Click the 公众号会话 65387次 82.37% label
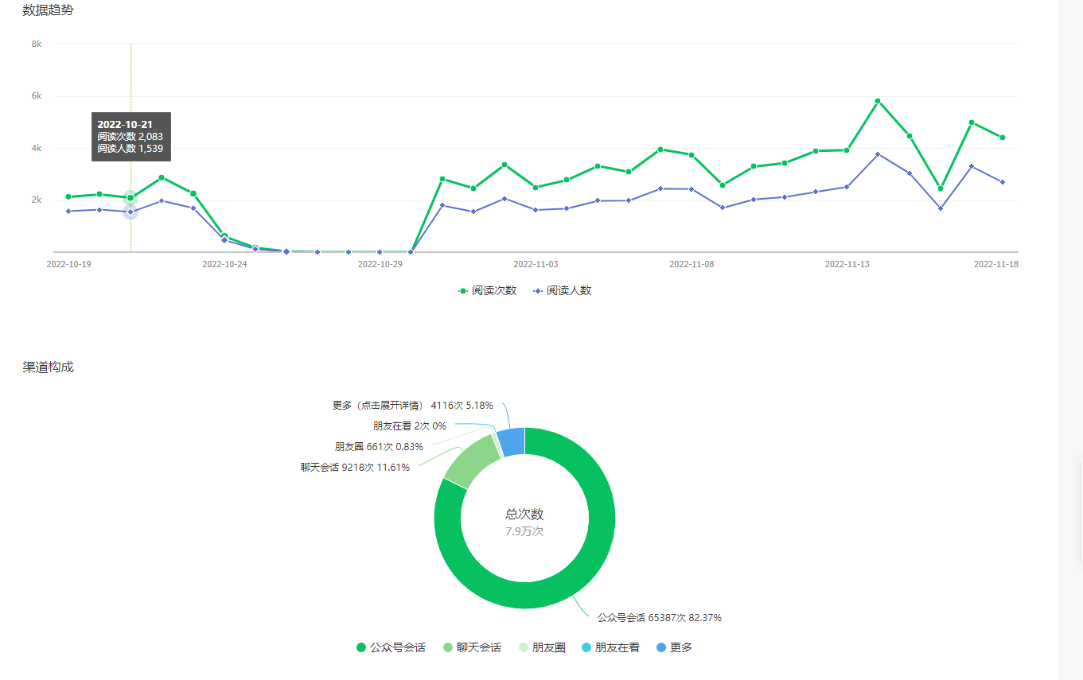This screenshot has width=1083, height=680. coord(659,618)
